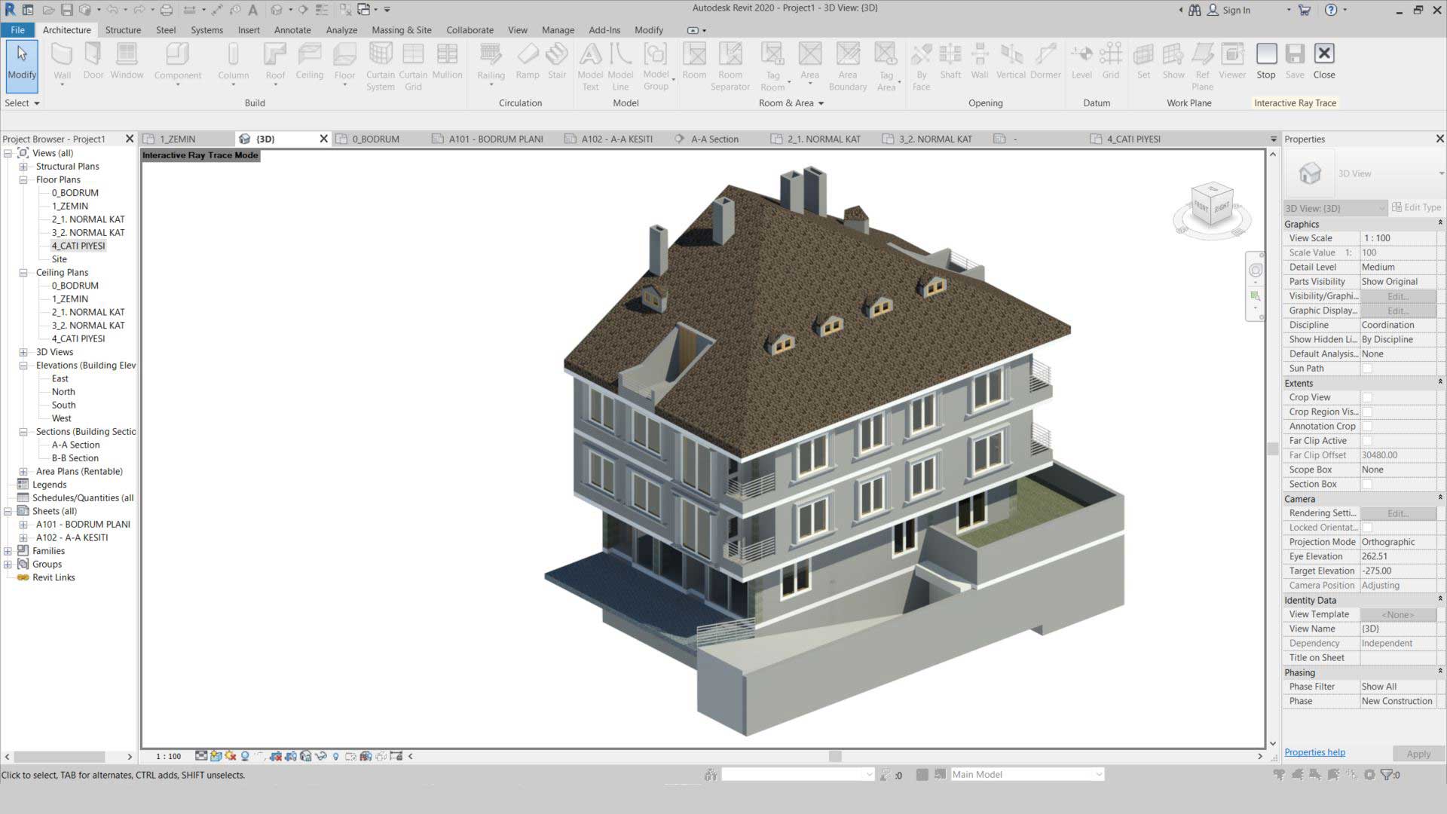Image resolution: width=1447 pixels, height=814 pixels.
Task: Enable the Crop View checkbox
Action: (1367, 397)
